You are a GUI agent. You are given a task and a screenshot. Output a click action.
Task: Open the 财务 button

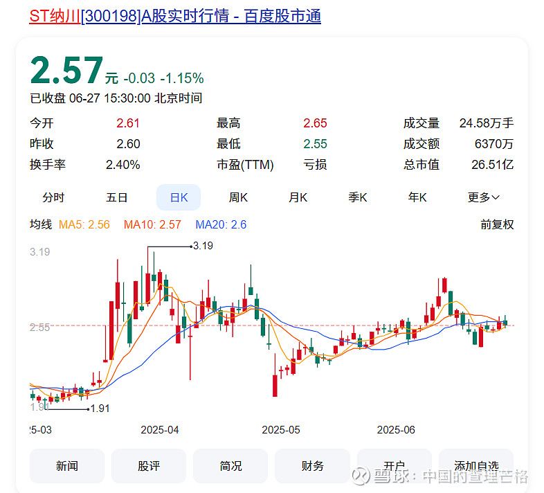tap(312, 466)
